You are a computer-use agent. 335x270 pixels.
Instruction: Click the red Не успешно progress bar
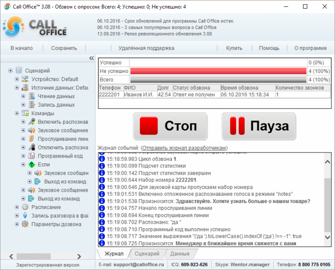click(x=218, y=71)
